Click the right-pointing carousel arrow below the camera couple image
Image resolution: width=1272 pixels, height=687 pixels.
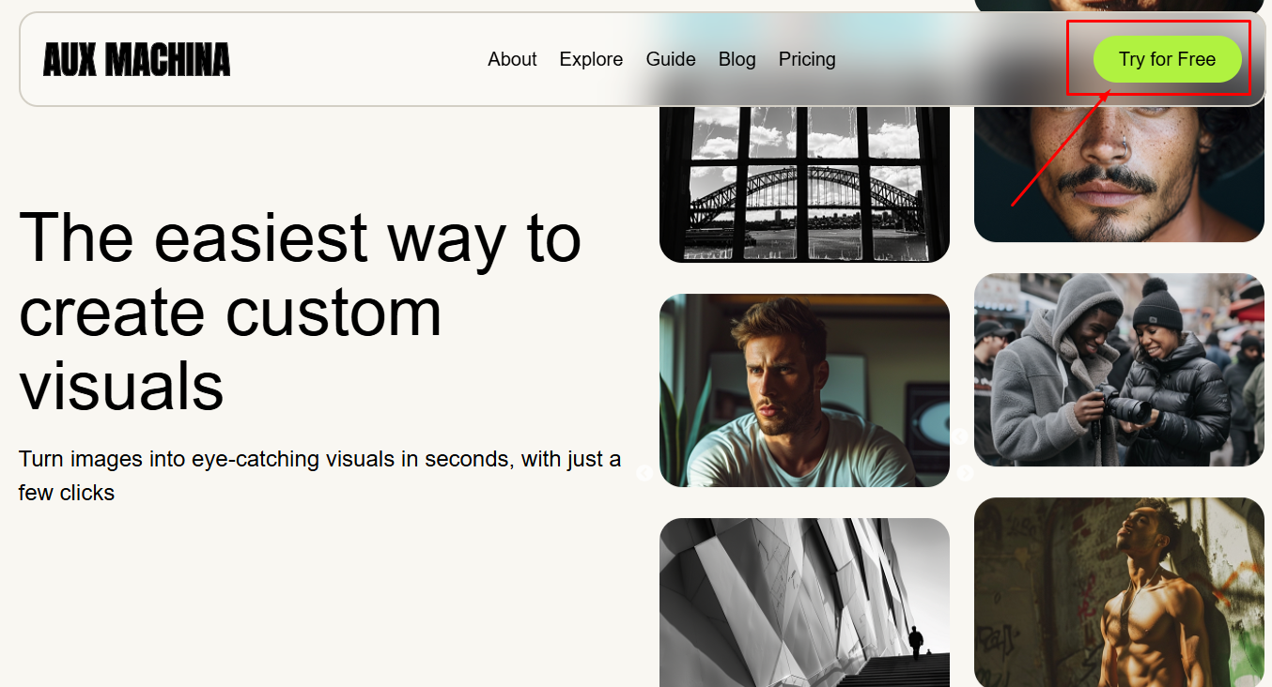965,474
